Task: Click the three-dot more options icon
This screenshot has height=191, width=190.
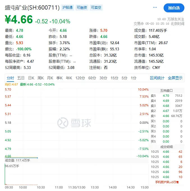Action: click(x=155, y=8)
